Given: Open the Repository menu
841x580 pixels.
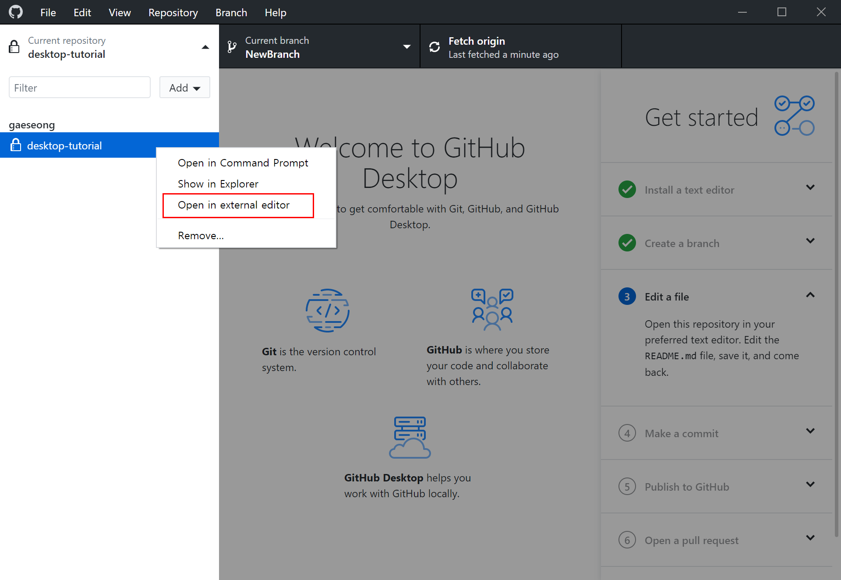Looking at the screenshot, I should pos(173,13).
